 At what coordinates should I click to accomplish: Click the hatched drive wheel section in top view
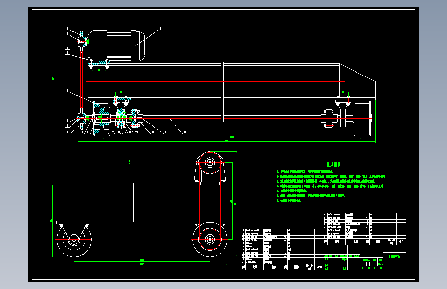[102, 118]
